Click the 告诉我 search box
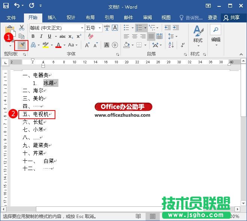This screenshot has height=221, width=247. [x=191, y=18]
